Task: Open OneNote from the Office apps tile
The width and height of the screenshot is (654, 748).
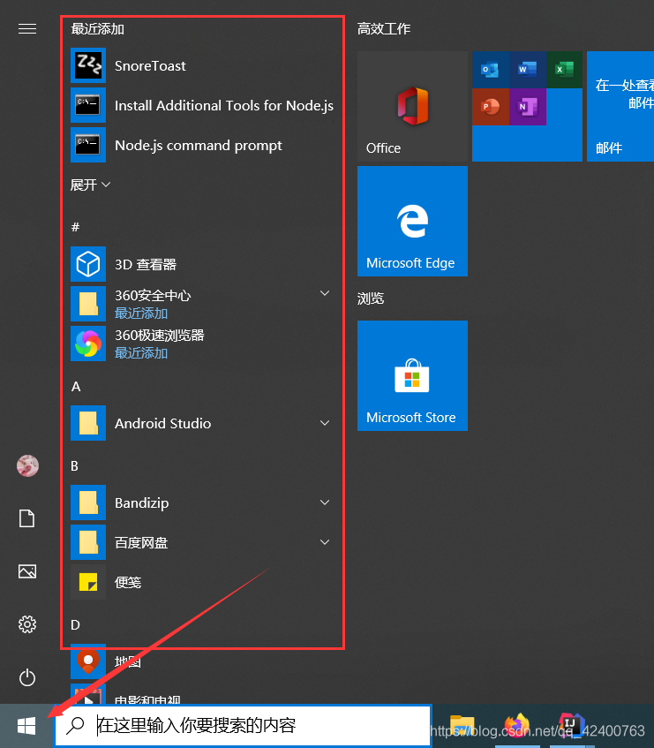Action: click(x=527, y=107)
